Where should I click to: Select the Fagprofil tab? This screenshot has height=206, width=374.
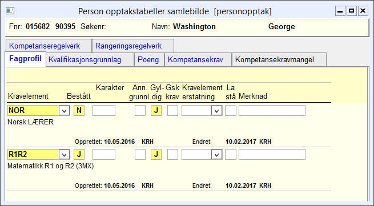tap(25, 59)
